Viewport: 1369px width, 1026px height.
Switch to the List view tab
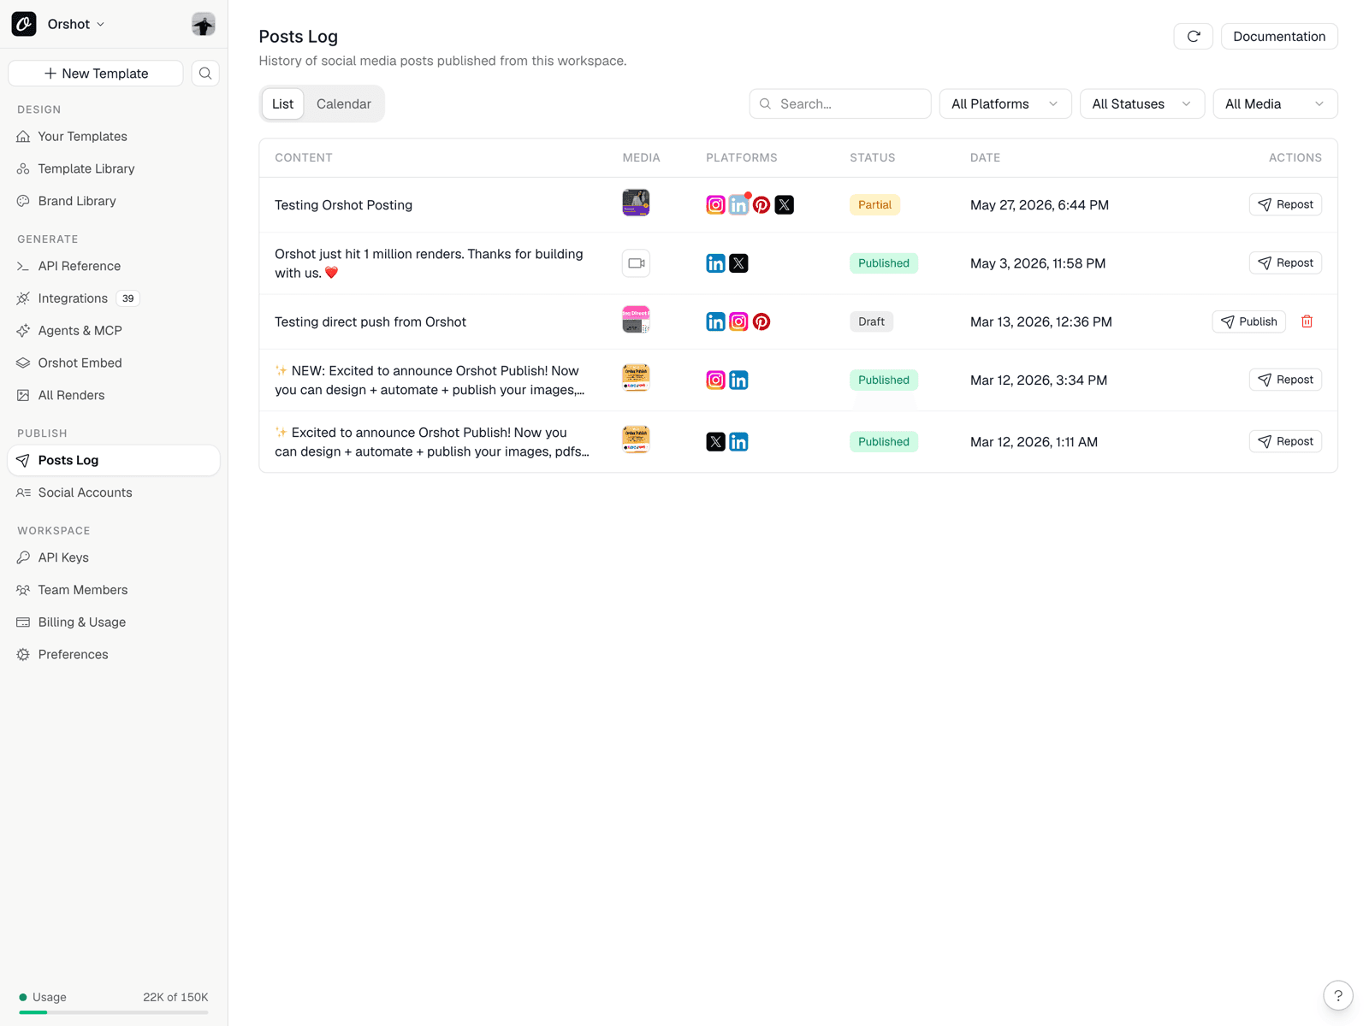282,103
